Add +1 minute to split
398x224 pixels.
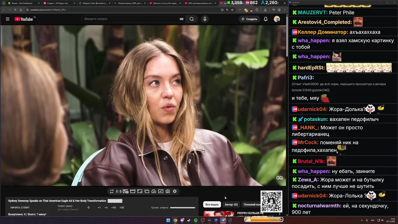(99, 208)
